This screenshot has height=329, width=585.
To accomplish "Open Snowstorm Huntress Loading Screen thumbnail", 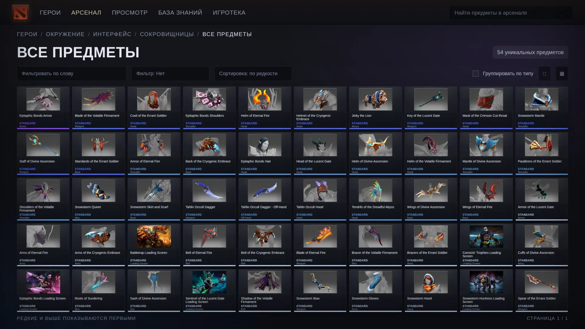I will 486,282.
